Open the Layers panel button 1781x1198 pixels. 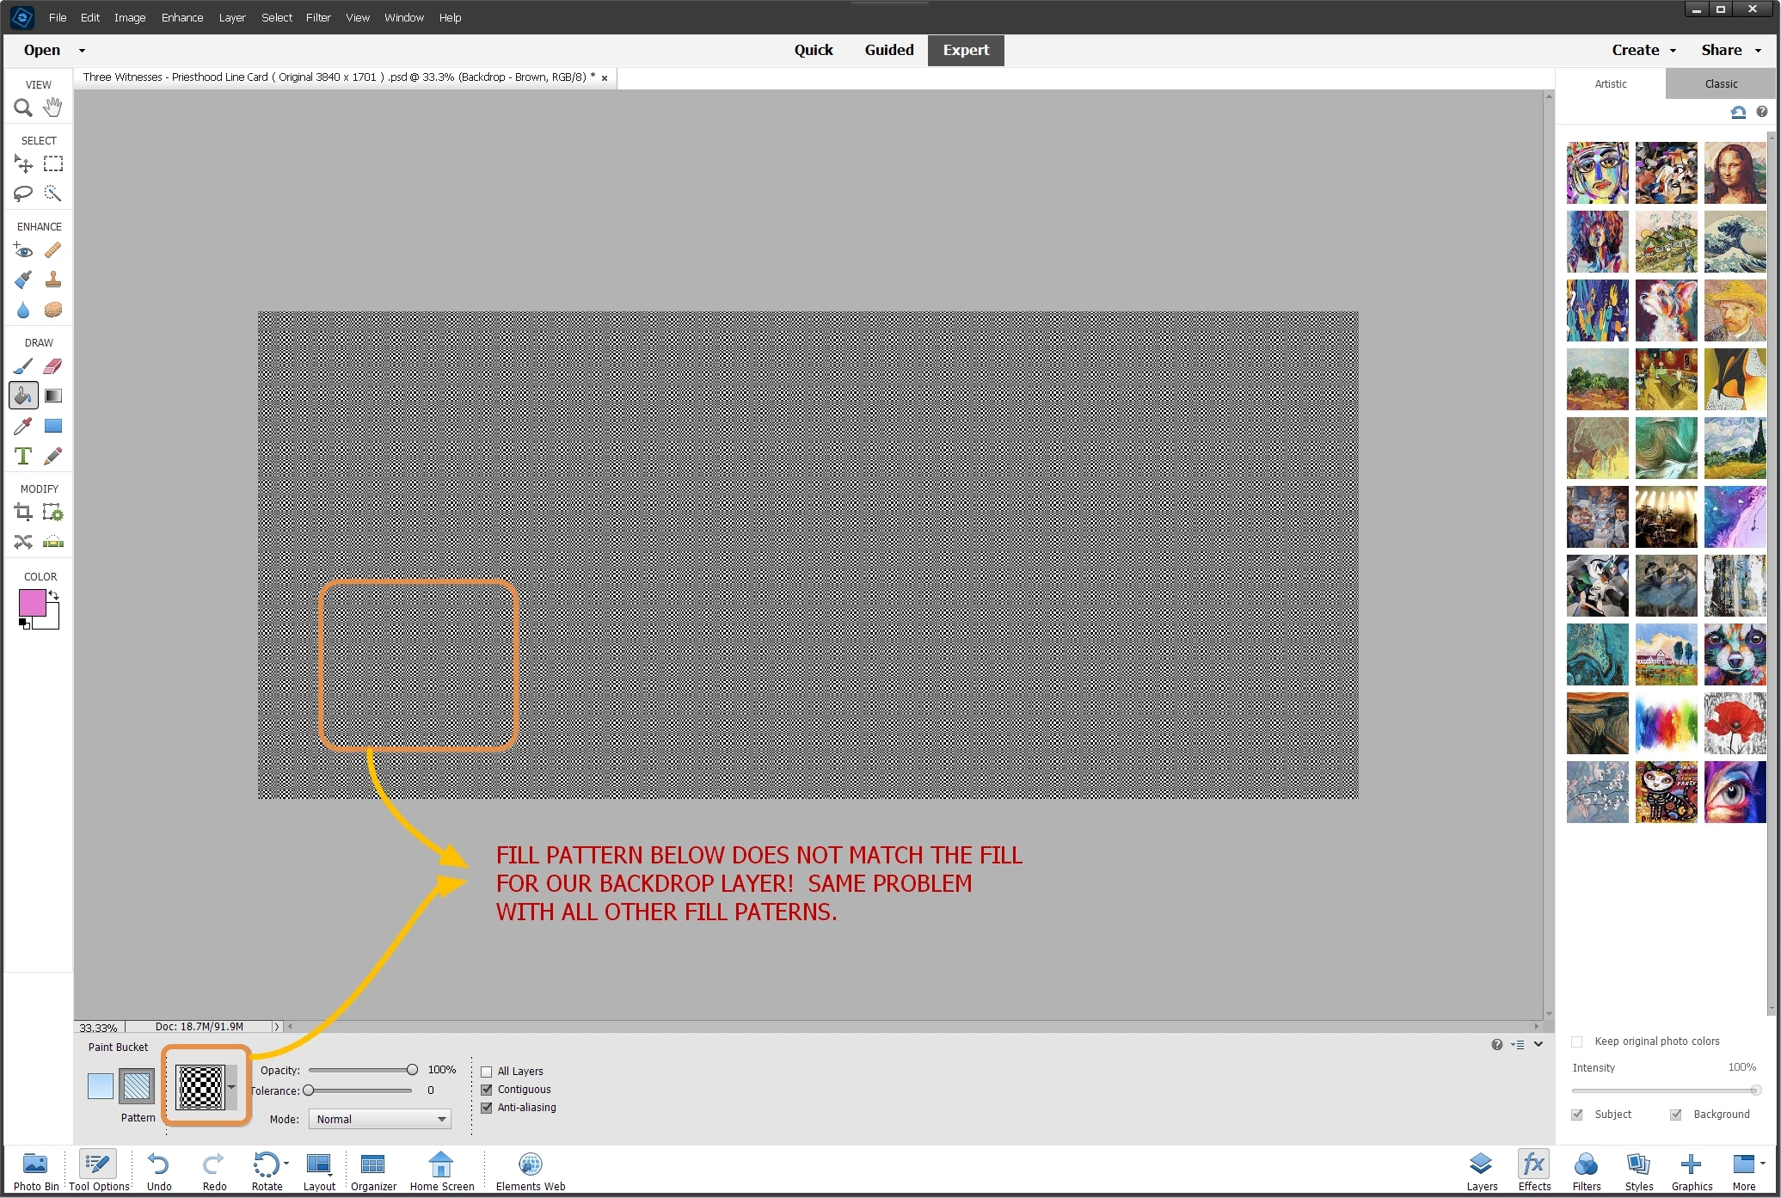[x=1481, y=1170]
